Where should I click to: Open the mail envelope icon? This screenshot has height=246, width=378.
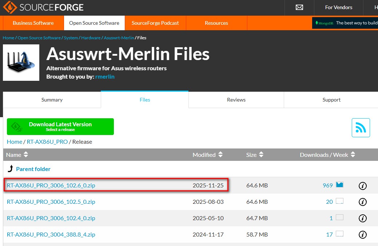[x=299, y=8]
